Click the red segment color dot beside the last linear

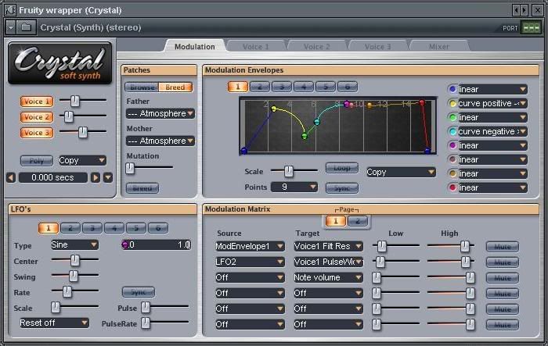[x=452, y=187]
